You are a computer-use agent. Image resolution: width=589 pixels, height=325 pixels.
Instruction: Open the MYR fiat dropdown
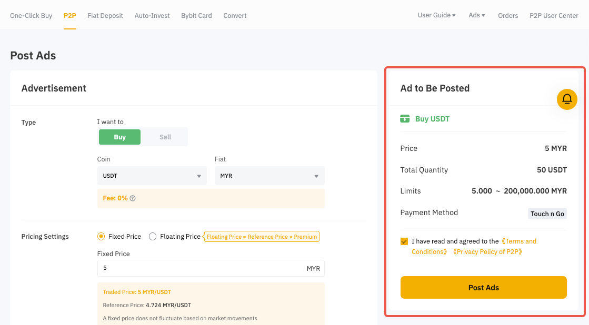pos(269,176)
